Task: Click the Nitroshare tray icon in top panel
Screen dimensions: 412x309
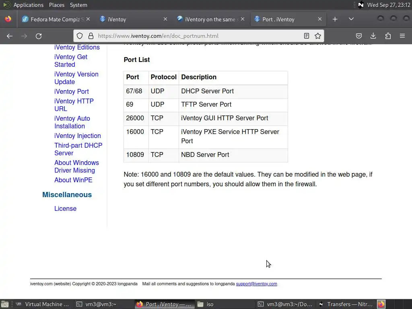Action: (361, 5)
